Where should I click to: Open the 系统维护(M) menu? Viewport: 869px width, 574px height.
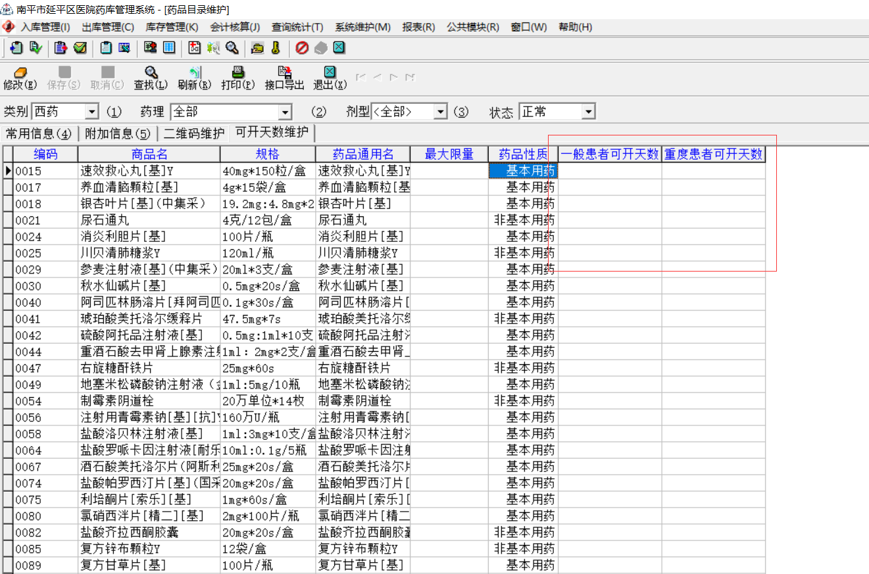tap(362, 27)
